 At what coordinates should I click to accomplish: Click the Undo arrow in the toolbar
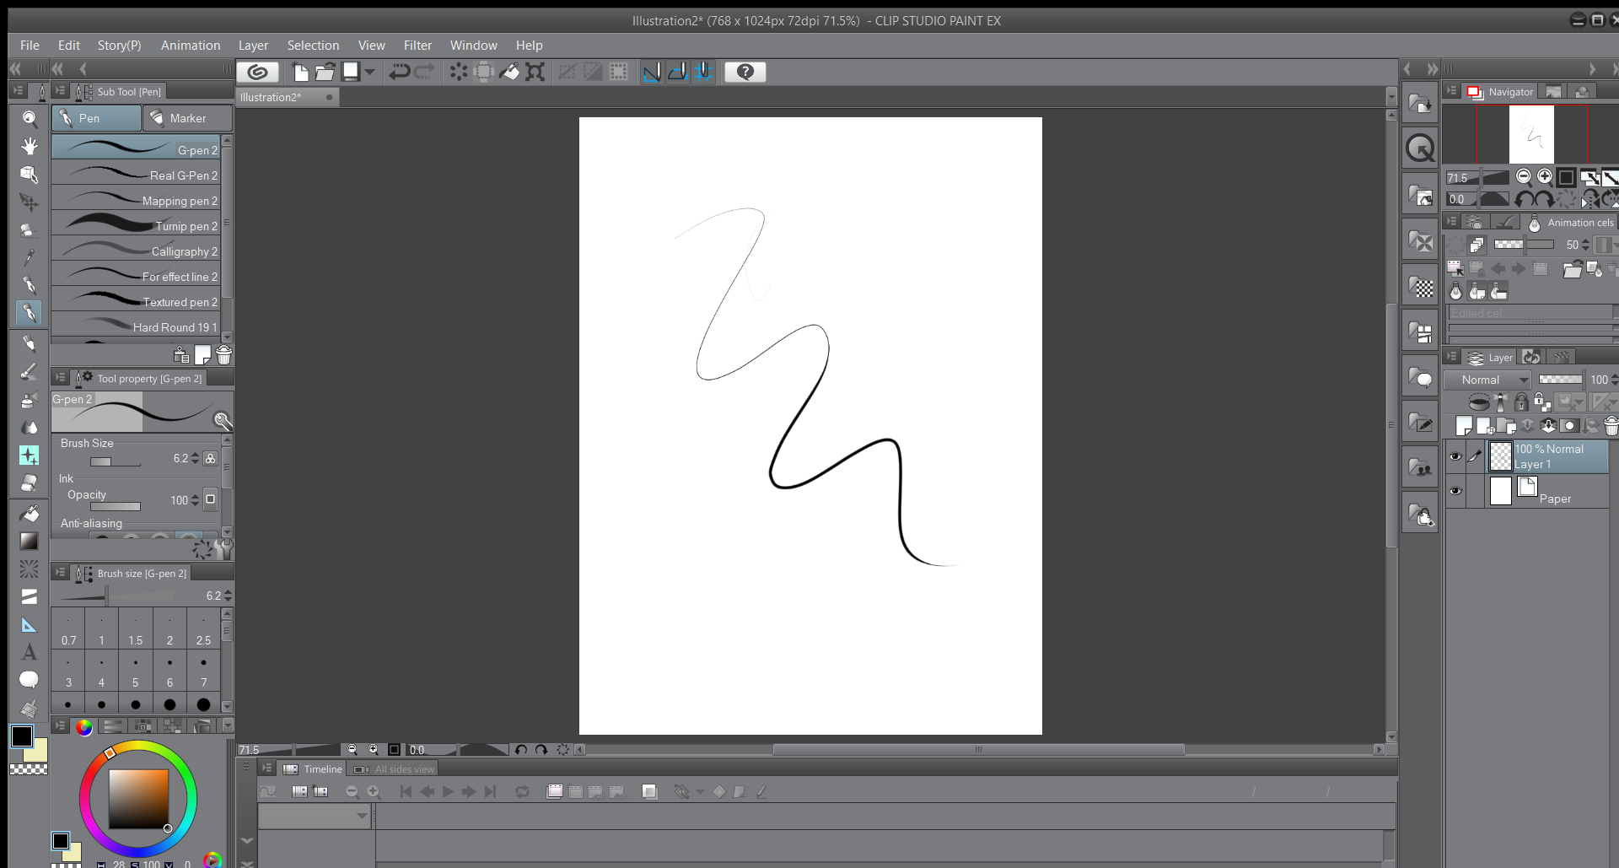[398, 72]
